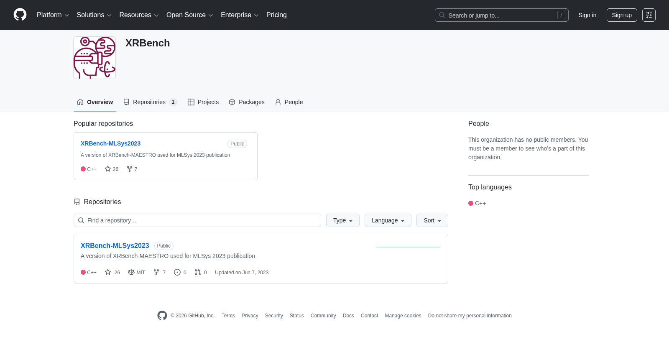The image size is (669, 360).
Task: Click Do not share my personal information
Action: pos(470,316)
